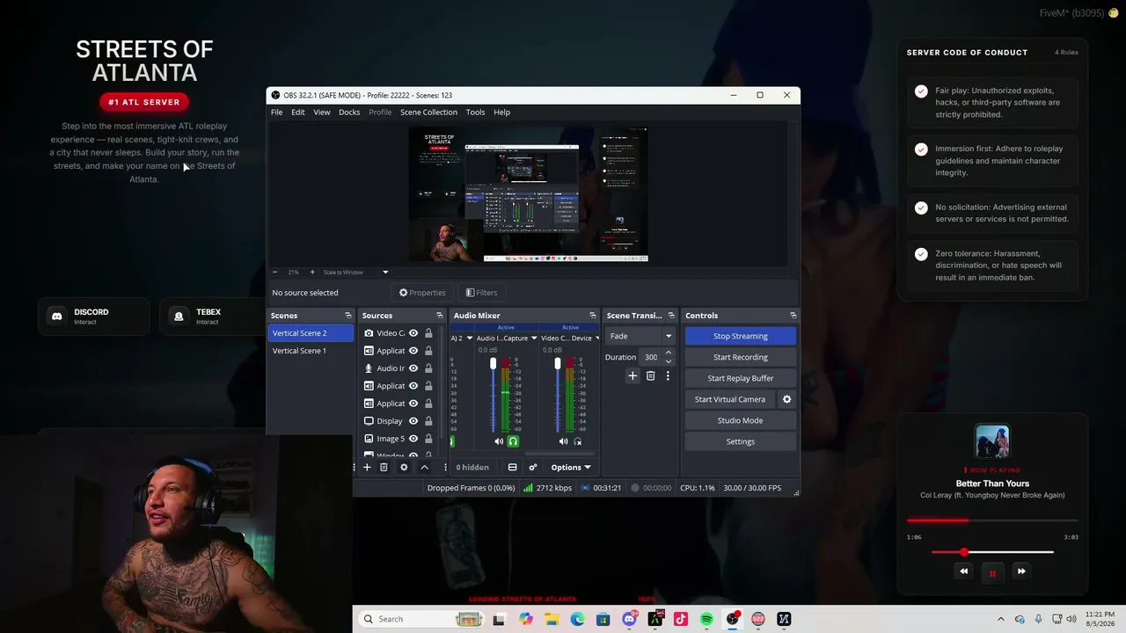Undock the Sources panel using its float icon
This screenshot has height=633, width=1126.
(x=440, y=316)
